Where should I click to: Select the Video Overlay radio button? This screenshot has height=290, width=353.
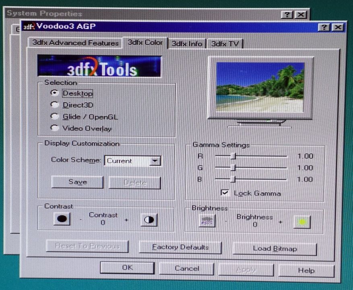click(54, 128)
